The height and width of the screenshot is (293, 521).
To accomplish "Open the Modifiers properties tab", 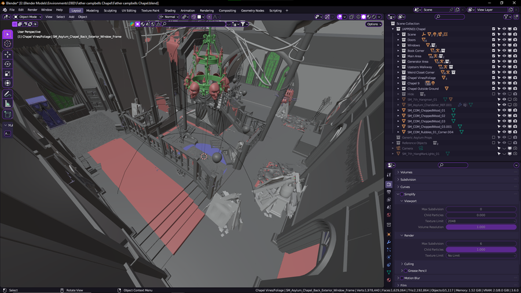I will (389, 242).
